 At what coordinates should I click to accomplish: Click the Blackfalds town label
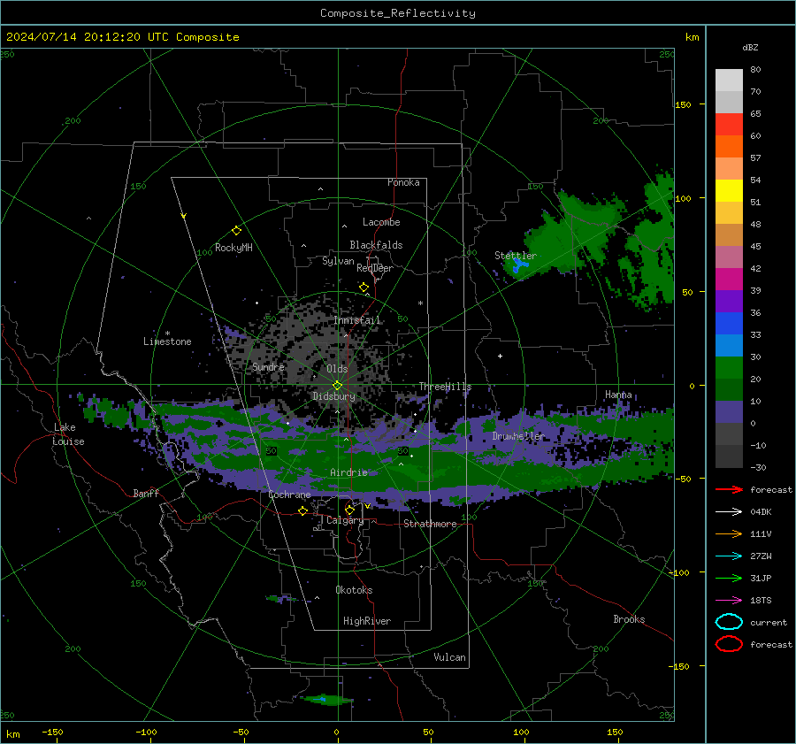tap(376, 245)
